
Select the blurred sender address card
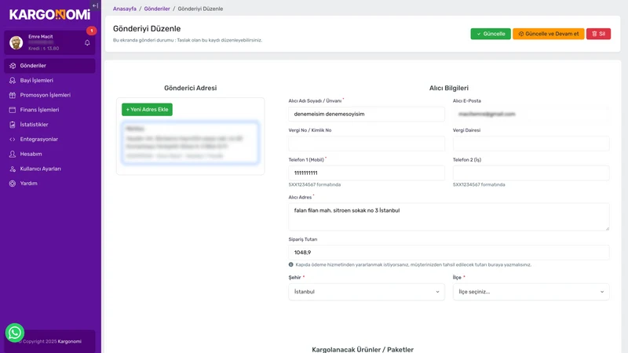(190, 143)
